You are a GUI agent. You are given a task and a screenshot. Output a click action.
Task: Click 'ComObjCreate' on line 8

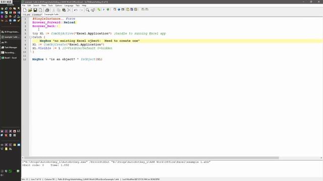55,45
